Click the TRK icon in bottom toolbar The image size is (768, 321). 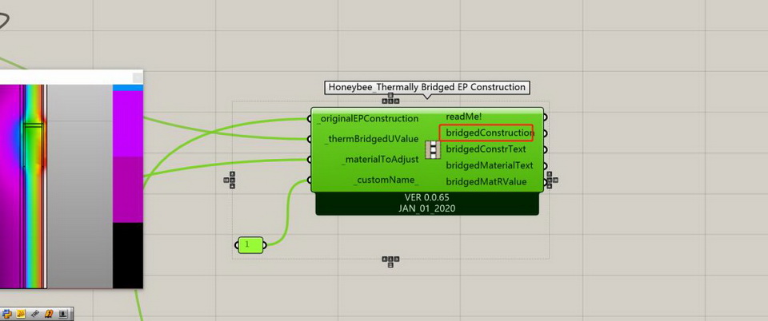34,314
